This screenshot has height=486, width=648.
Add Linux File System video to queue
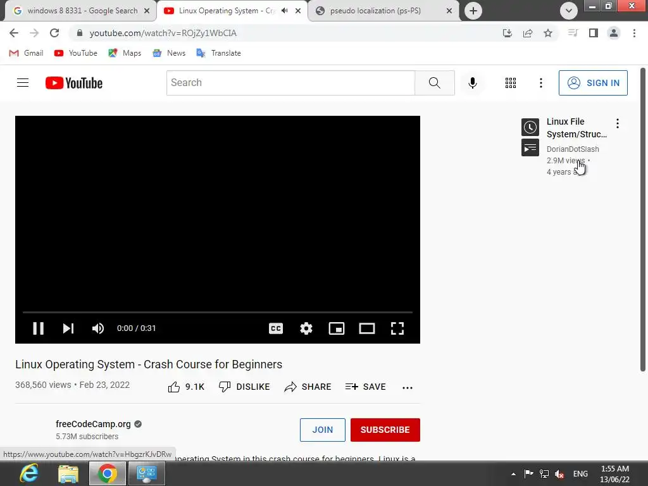click(530, 148)
